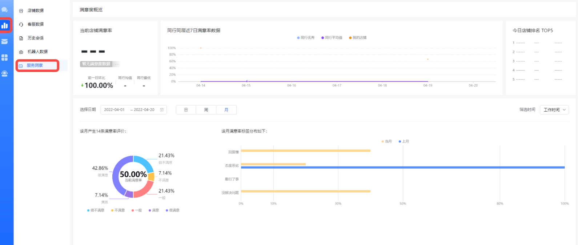
Task: Click the start date 2022-04-01 field
Action: pos(114,110)
